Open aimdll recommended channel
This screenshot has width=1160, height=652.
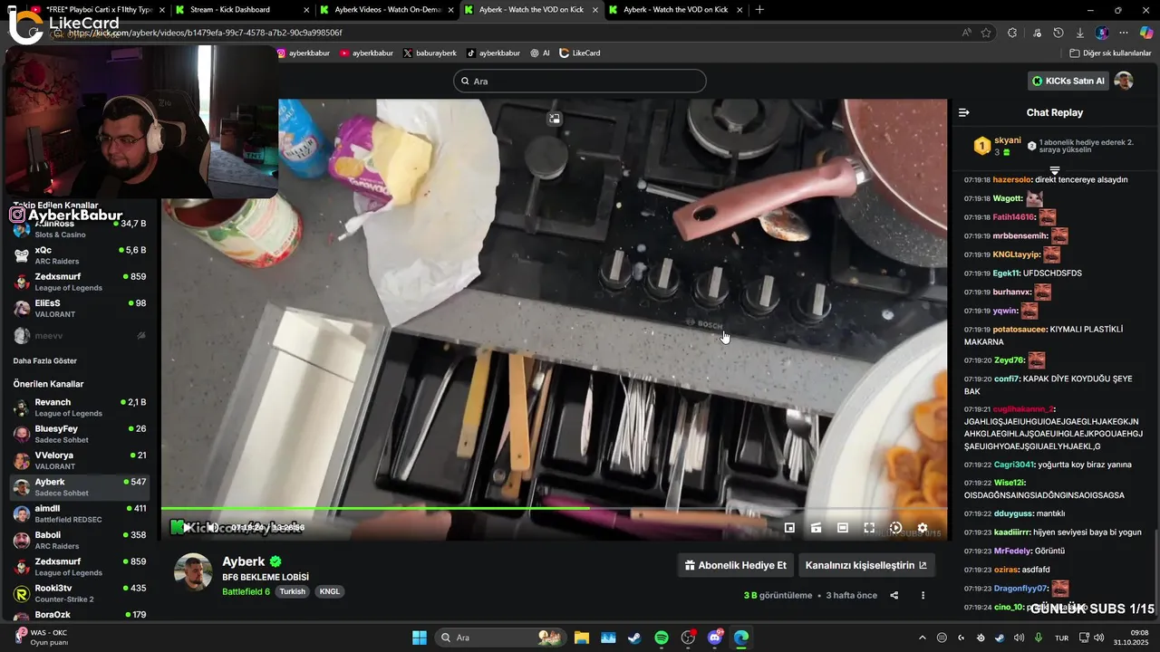tap(80, 513)
